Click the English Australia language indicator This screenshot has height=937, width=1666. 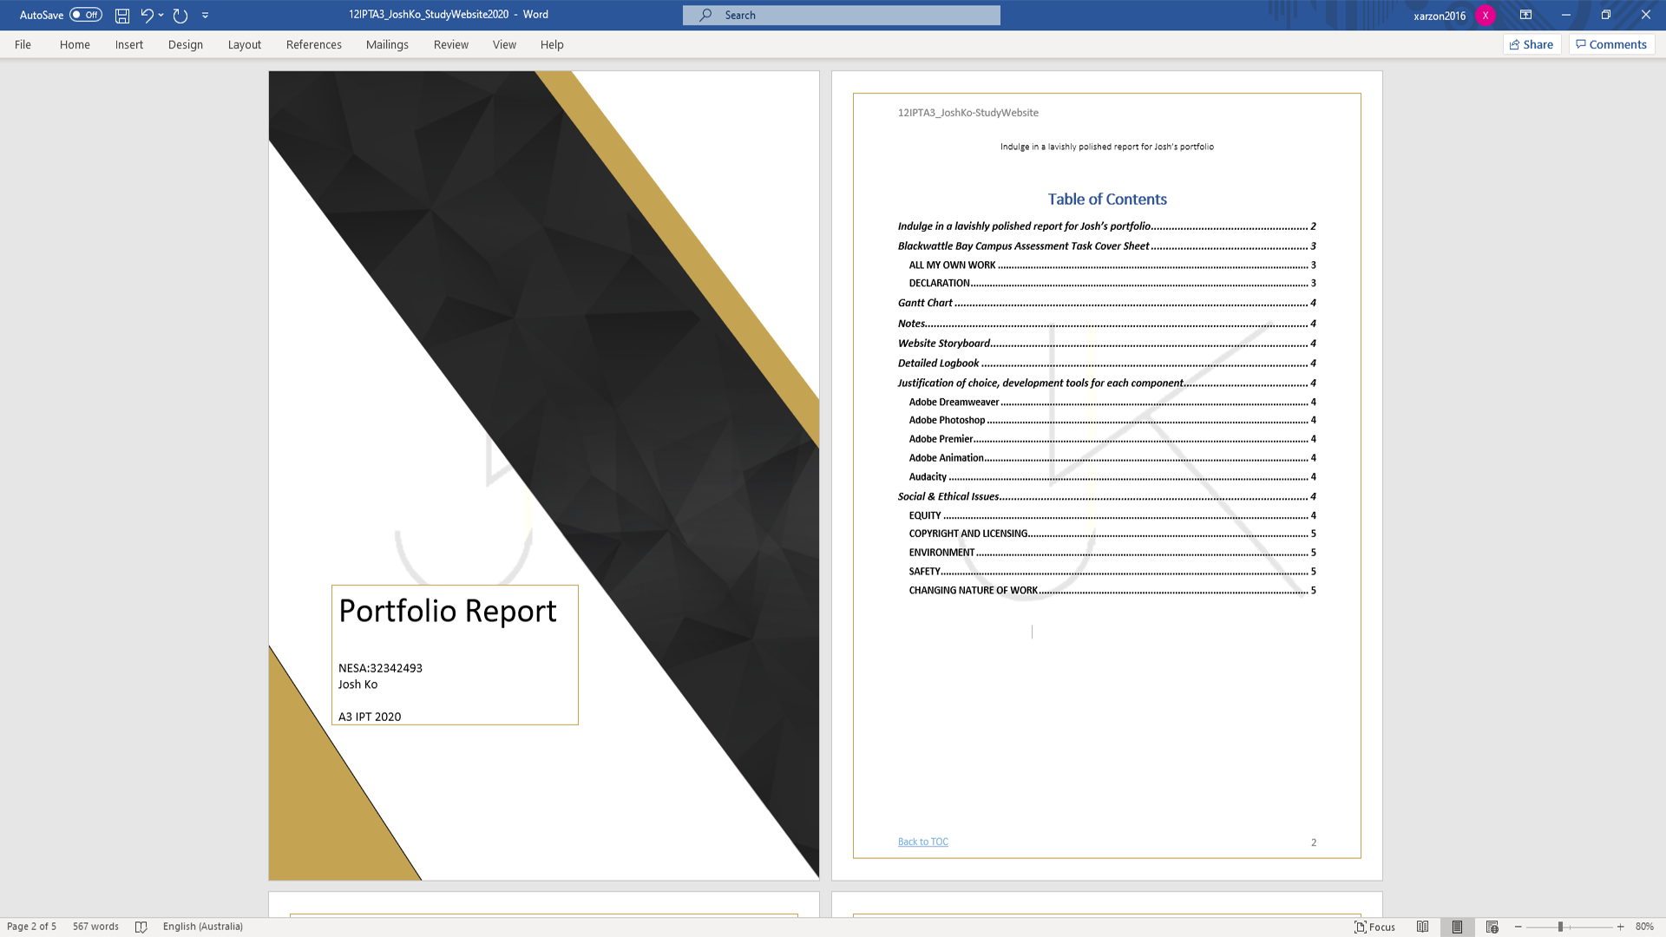202,926
